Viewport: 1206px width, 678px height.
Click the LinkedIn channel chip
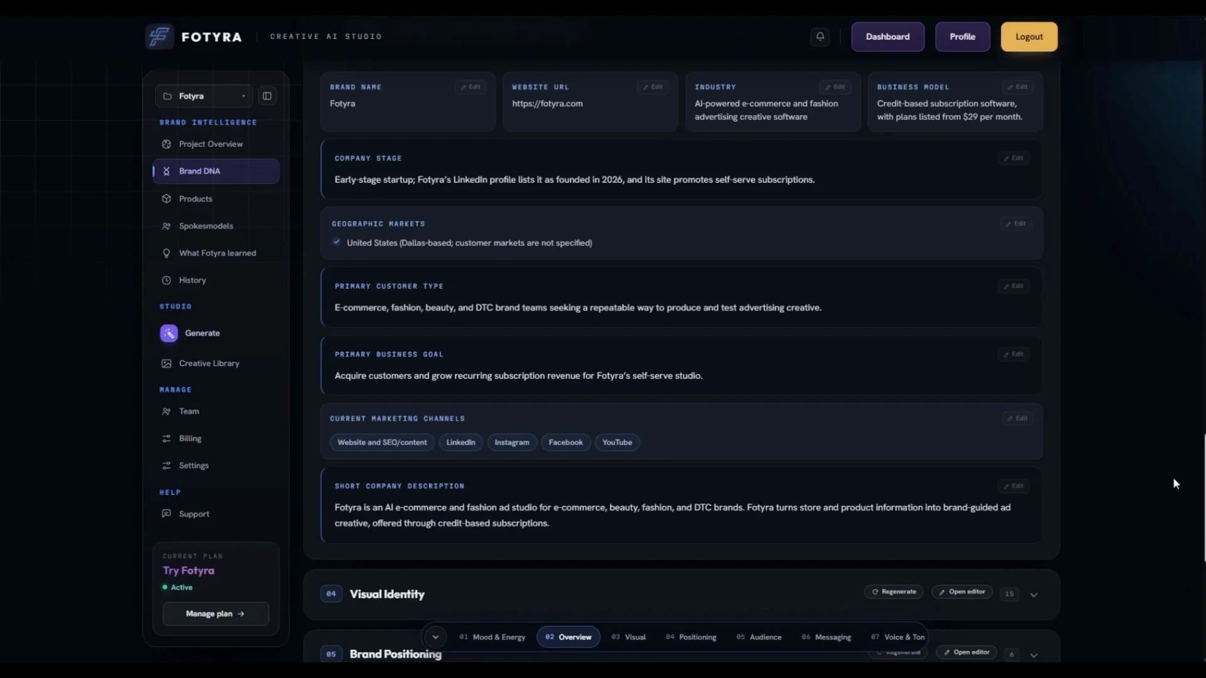point(460,443)
